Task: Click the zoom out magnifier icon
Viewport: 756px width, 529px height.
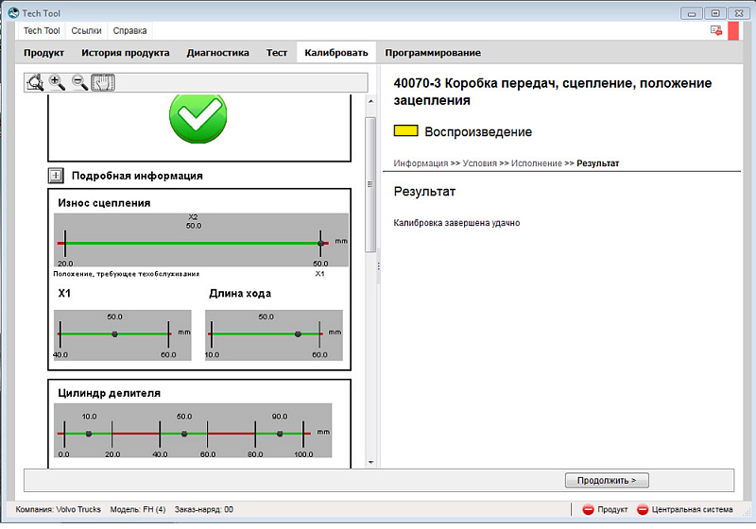Action: pyautogui.click(x=79, y=83)
